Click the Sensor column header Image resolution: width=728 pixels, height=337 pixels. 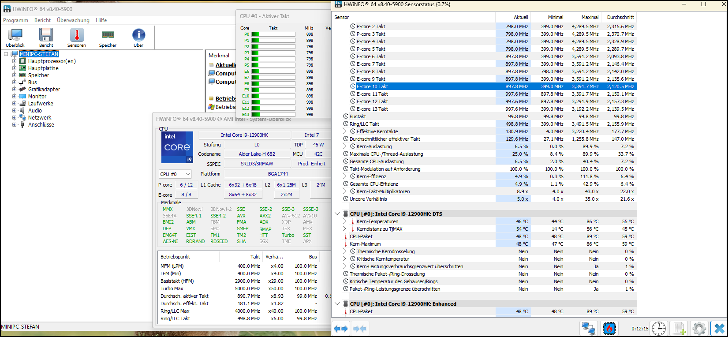(414, 17)
